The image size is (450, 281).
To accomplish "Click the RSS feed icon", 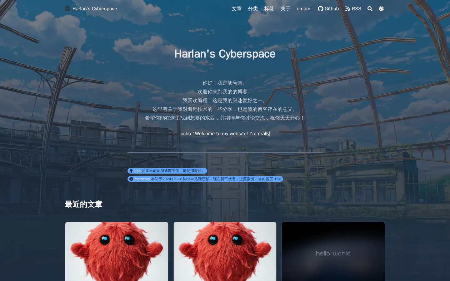I will point(348,9).
